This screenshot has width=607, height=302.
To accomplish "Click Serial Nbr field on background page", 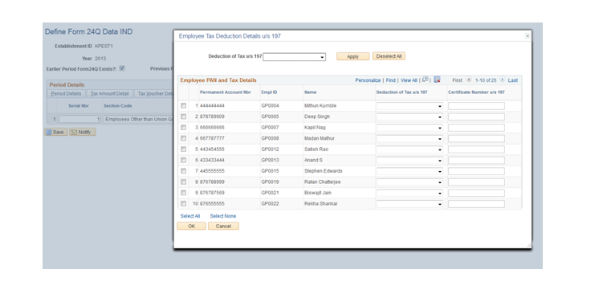I will (79, 120).
